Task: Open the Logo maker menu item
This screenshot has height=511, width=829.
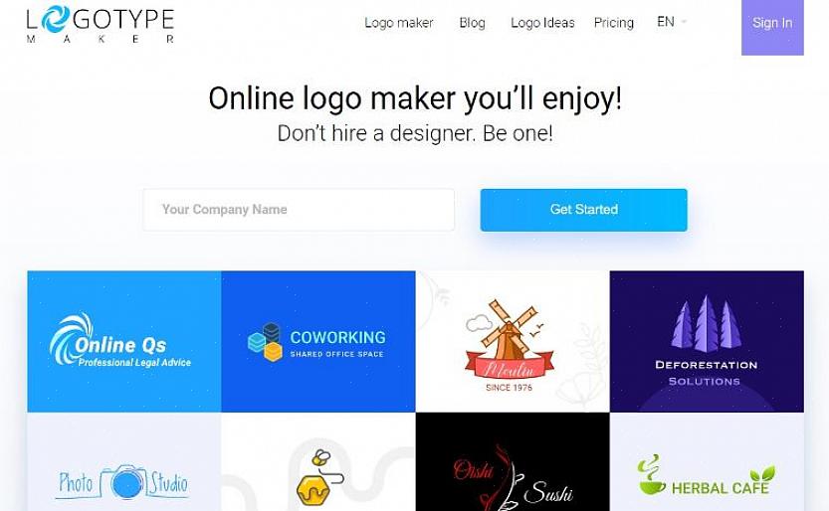Action: tap(399, 23)
